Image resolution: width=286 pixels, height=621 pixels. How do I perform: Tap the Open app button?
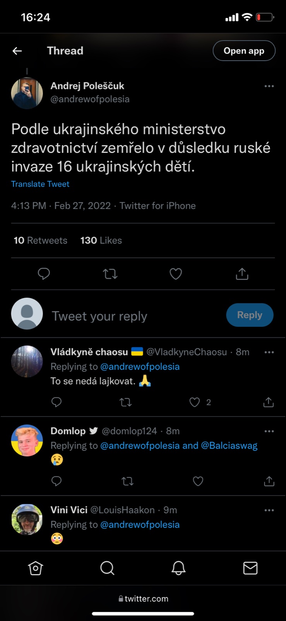(244, 51)
